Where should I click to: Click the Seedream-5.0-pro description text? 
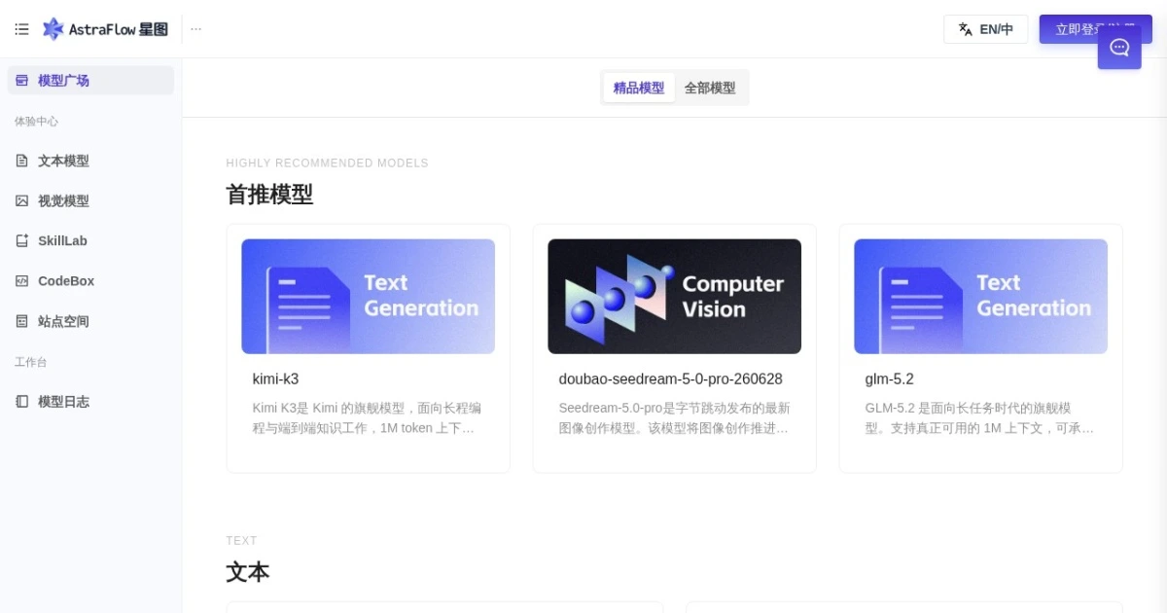(674, 418)
